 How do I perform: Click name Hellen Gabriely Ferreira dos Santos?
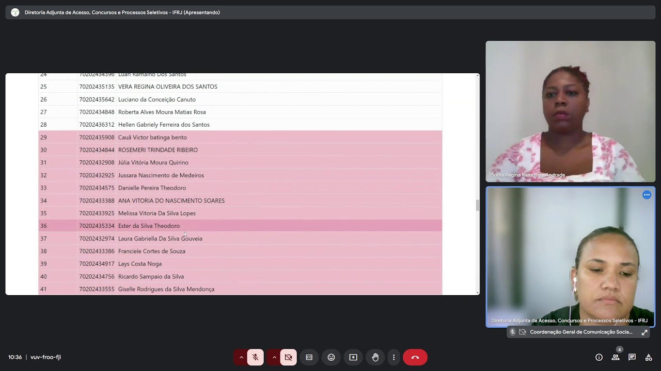tap(164, 125)
